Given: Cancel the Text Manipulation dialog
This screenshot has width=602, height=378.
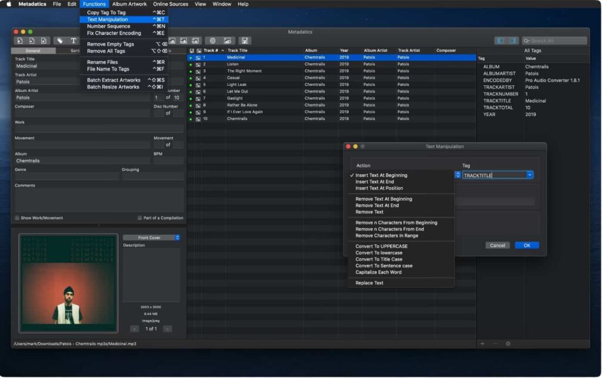Looking at the screenshot, I should [497, 245].
